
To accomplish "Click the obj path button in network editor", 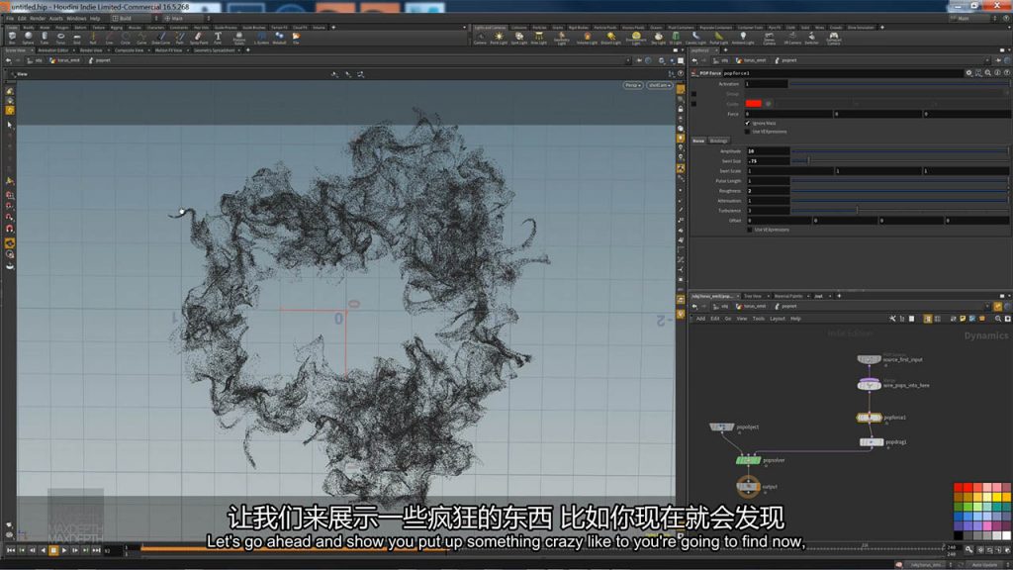I will tap(721, 307).
